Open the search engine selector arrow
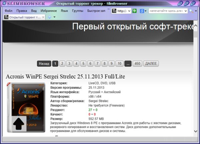The width and height of the screenshot is (200, 144). coord(146,11)
